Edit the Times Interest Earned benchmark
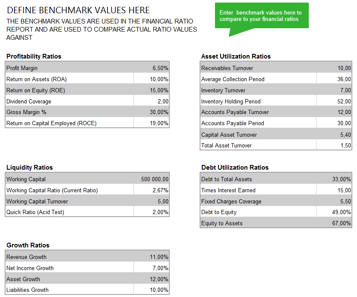 (x=334, y=190)
